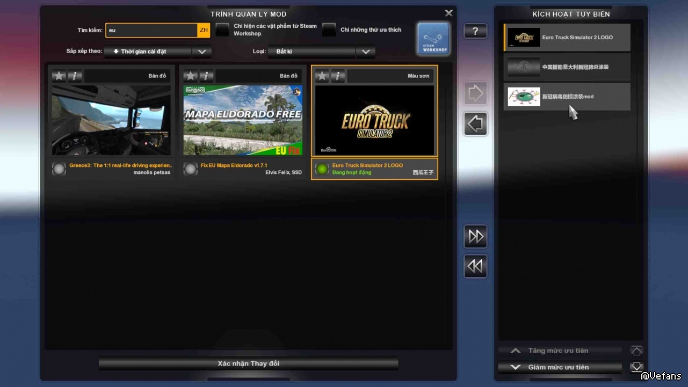
Task: Open the sort by dropdown arrow
Action: [202, 52]
